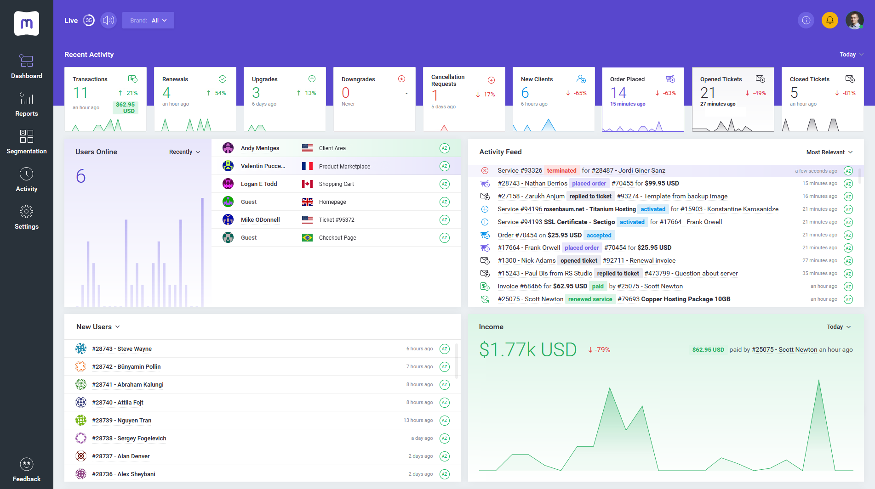
Task: Open the Recent Activity Today dropdown
Action: (x=851, y=55)
